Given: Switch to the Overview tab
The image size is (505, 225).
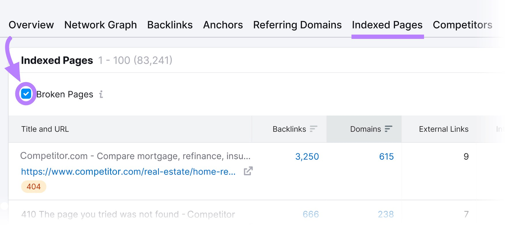Looking at the screenshot, I should tap(31, 25).
